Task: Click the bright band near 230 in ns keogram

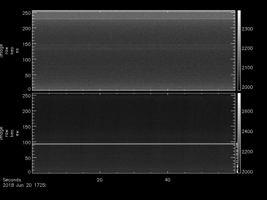Action: click(134, 19)
